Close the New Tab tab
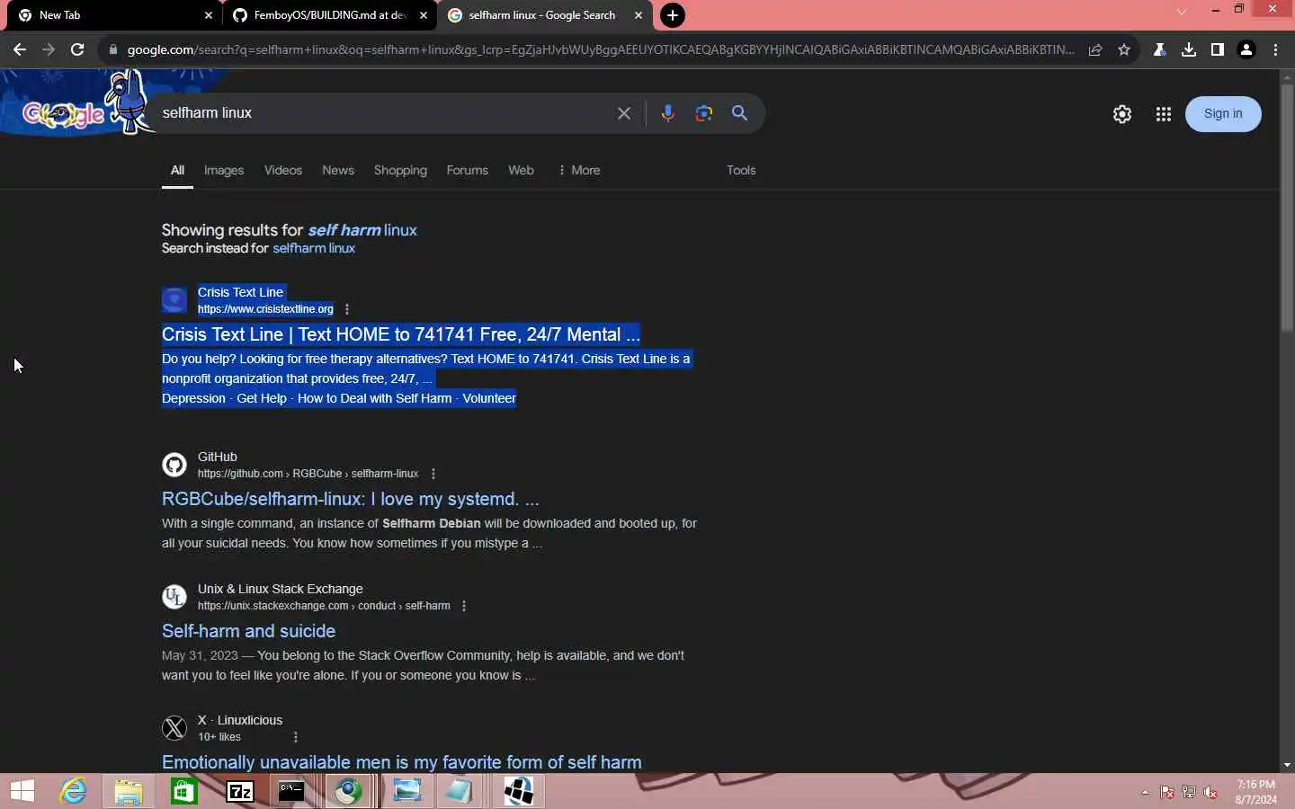The width and height of the screenshot is (1295, 809). [209, 15]
